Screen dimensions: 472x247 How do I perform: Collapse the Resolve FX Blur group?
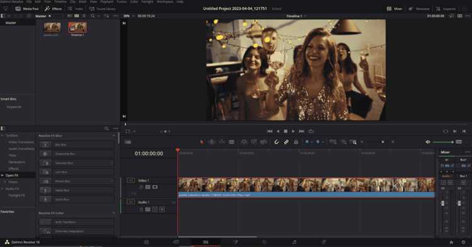coord(113,136)
